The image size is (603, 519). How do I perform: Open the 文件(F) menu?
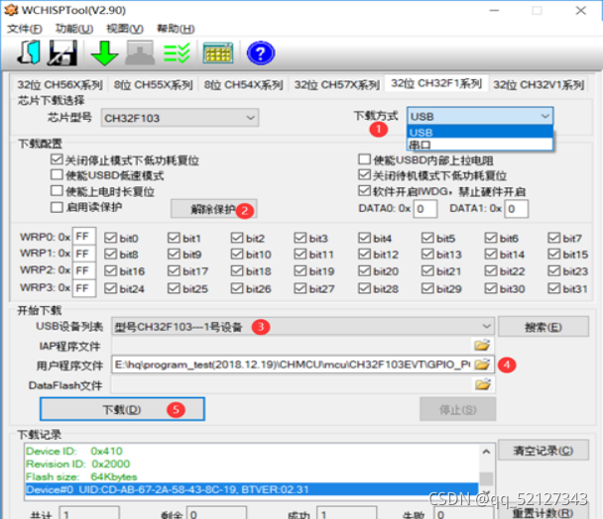tap(25, 29)
